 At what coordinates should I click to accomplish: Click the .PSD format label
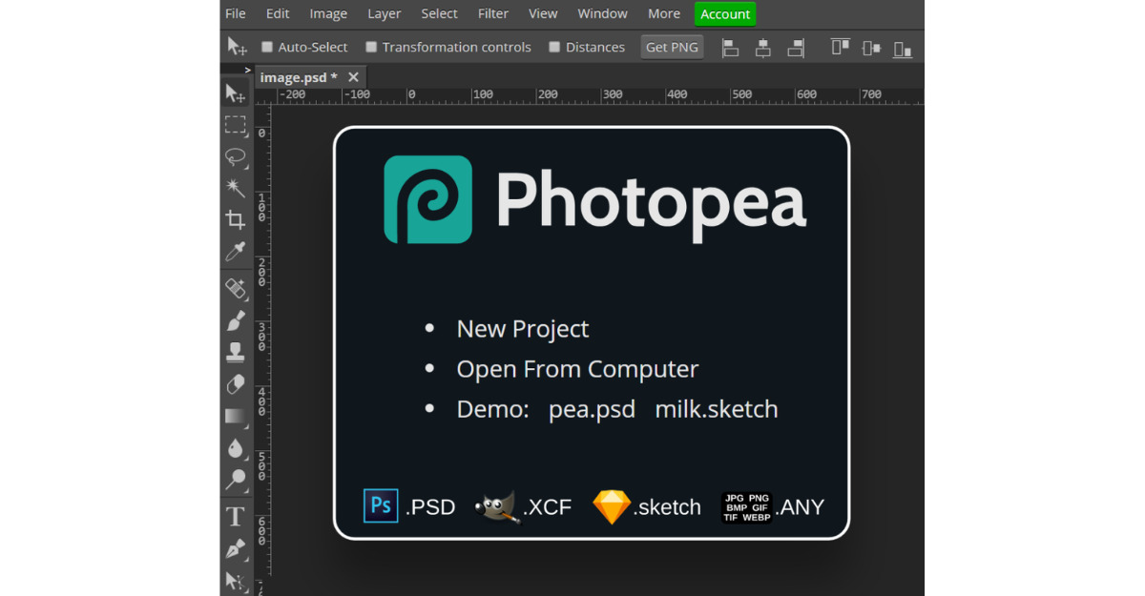pyautogui.click(x=430, y=507)
